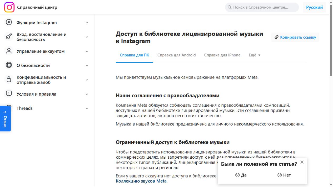Open the Ещё tab dropdown
This screenshot has width=333, height=187.
255,55
